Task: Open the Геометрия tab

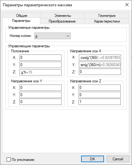Action: [x=107, y=15]
